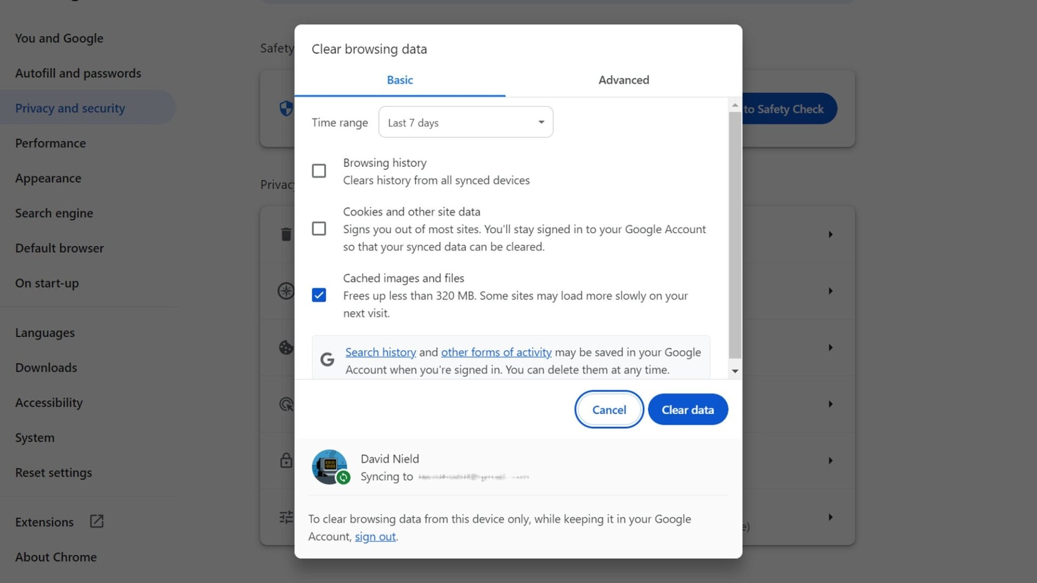
Task: Click the sliders tune icon in privacy list
Action: coord(286,517)
